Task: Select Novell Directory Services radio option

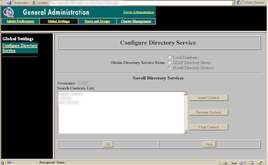Action: point(169,67)
